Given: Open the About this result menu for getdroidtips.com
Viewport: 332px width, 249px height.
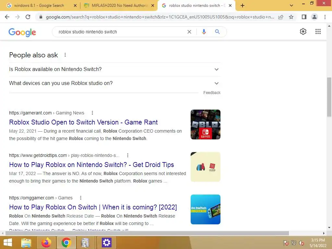Looking at the screenshot, I should (128, 155).
